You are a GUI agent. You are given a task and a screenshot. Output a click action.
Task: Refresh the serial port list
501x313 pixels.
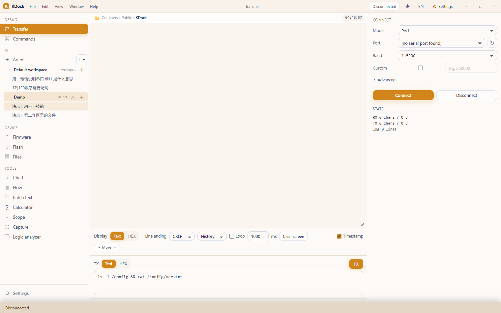click(492, 43)
